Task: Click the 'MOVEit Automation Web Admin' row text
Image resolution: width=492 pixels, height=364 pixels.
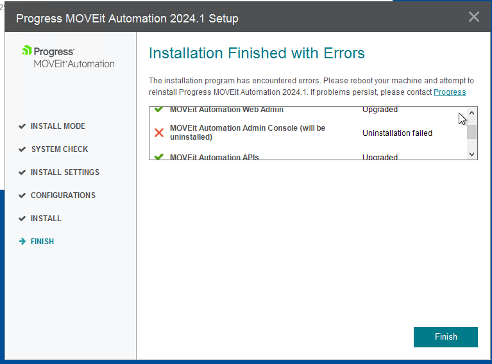Action: coord(226,110)
